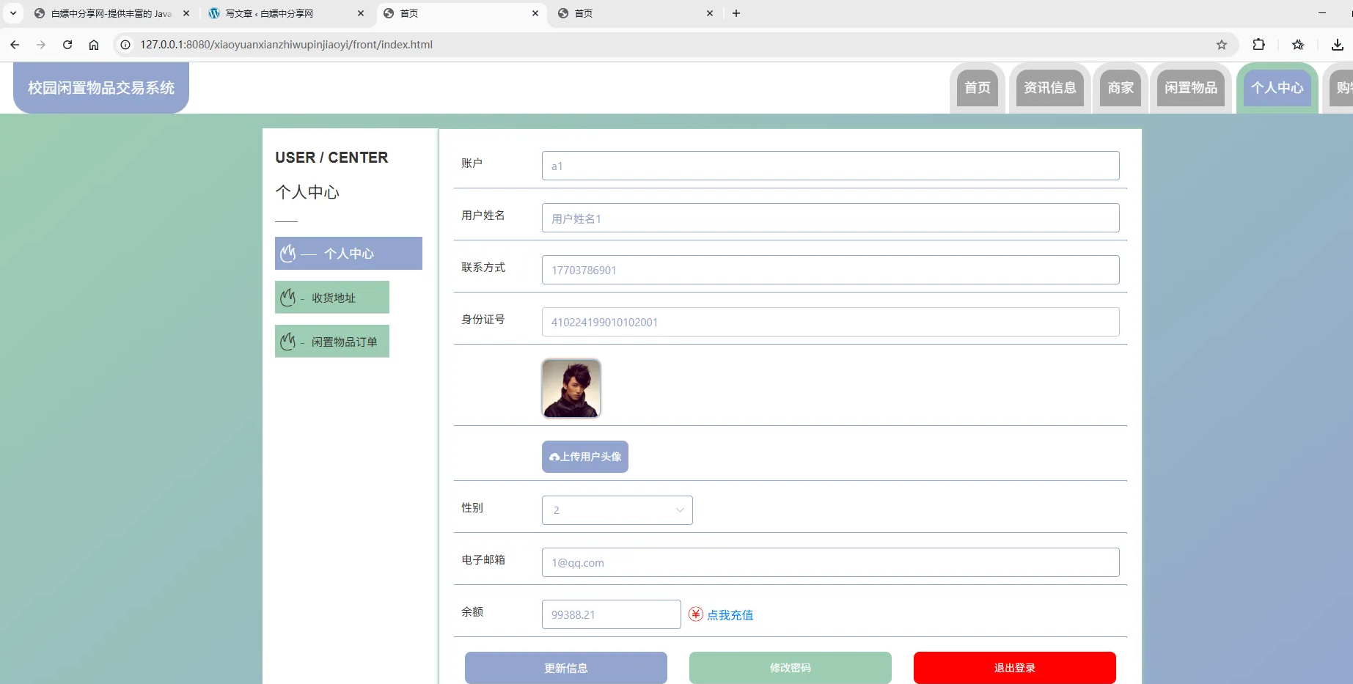
Task: Open the browser tab search chevron
Action: (12, 13)
